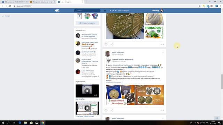This screenshot has width=223, height=125.
Task: Close the Елена Копырина browser tab
Action: tap(82, 2)
